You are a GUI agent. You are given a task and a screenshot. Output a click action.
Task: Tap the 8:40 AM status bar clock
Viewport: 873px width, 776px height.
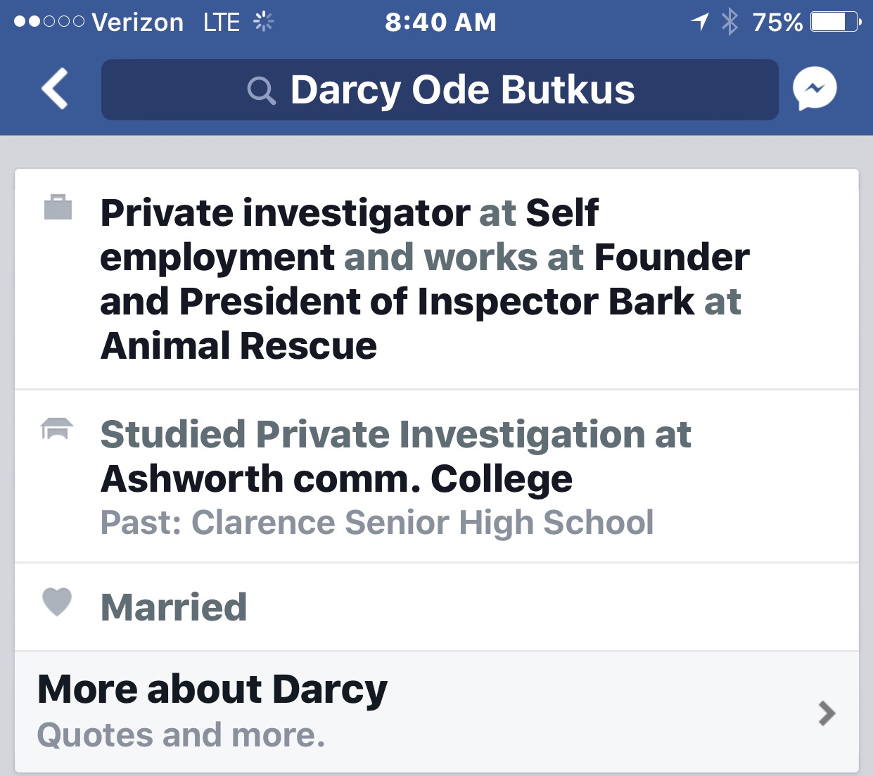[x=440, y=22]
